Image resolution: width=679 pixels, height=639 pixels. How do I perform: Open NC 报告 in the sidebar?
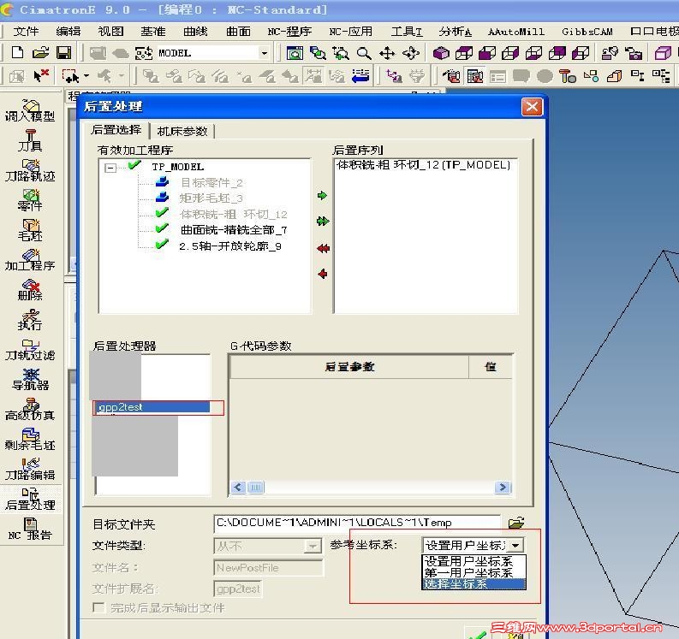pos(30,530)
